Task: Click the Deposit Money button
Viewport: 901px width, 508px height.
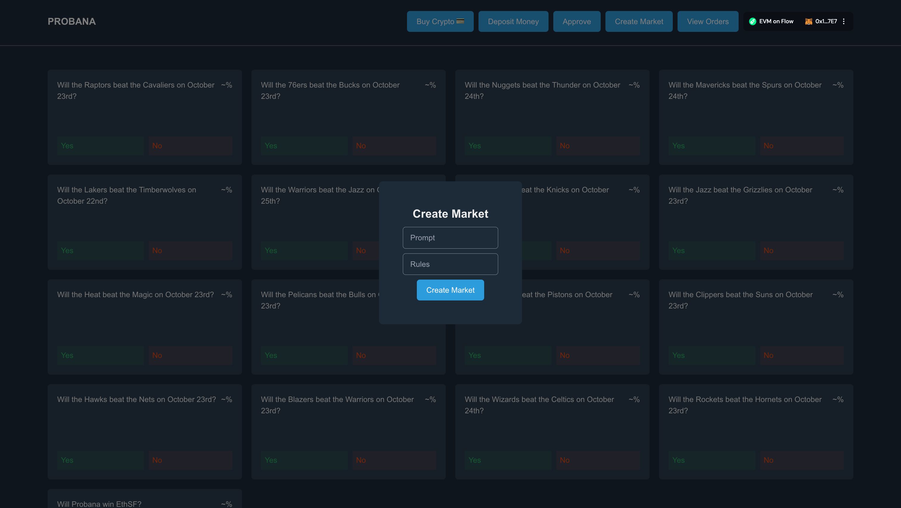Action: (513, 21)
